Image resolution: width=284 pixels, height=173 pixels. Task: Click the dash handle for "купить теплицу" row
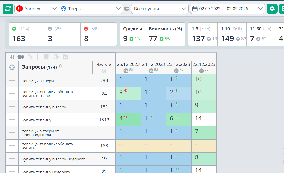coord(12,120)
